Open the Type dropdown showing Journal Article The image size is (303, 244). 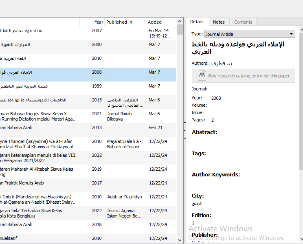pyautogui.click(x=249, y=34)
